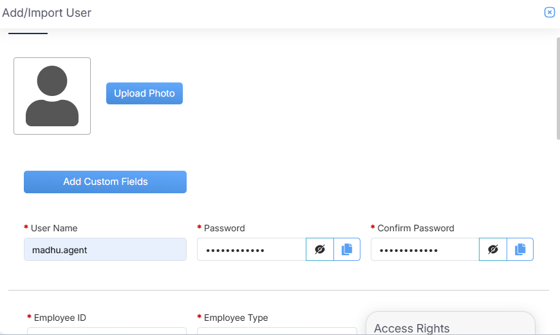Copy the Confirm Password value
This screenshot has width=560, height=335.
tap(520, 249)
